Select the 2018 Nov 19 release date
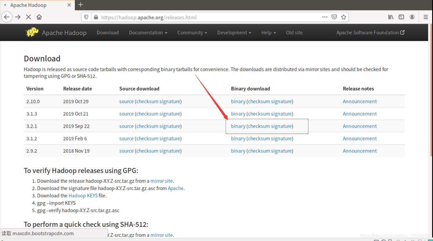Image resolution: width=433 pixels, height=241 pixels. pos(76,151)
